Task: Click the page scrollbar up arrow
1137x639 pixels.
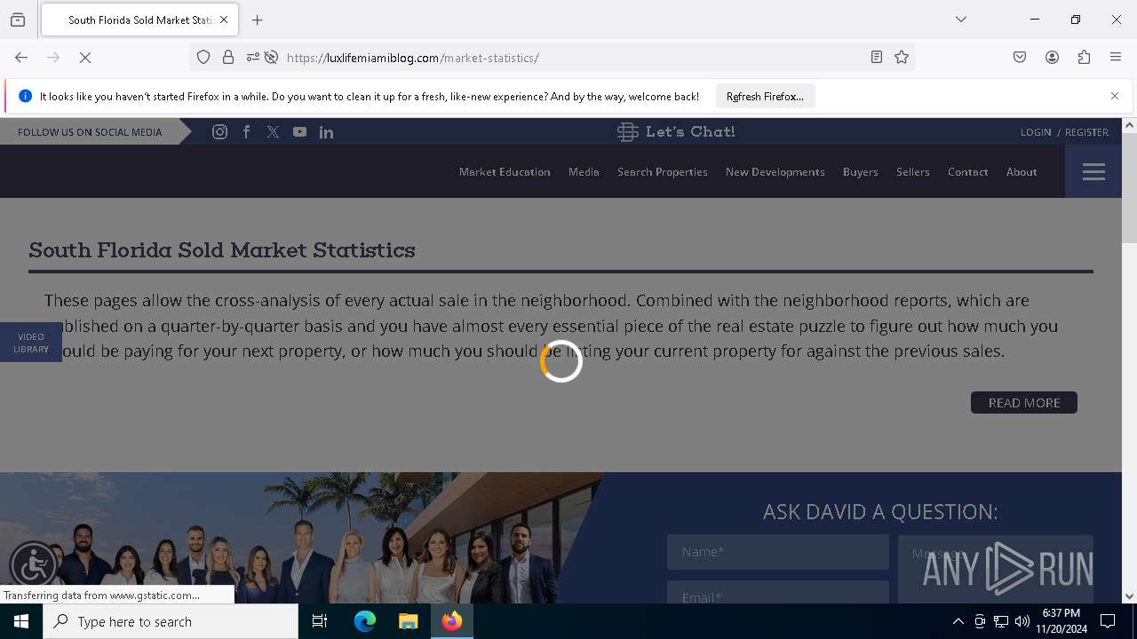Action: 1129,125
